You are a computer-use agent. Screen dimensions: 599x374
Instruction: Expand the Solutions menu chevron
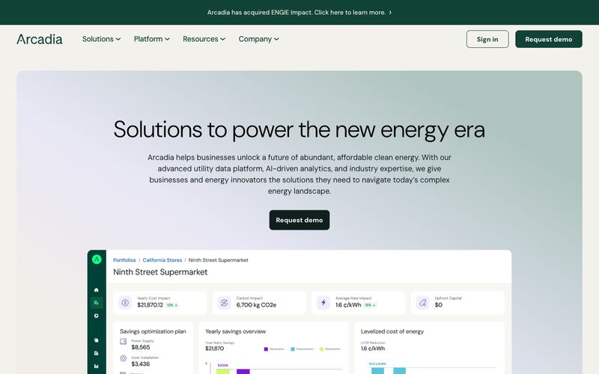(118, 39)
